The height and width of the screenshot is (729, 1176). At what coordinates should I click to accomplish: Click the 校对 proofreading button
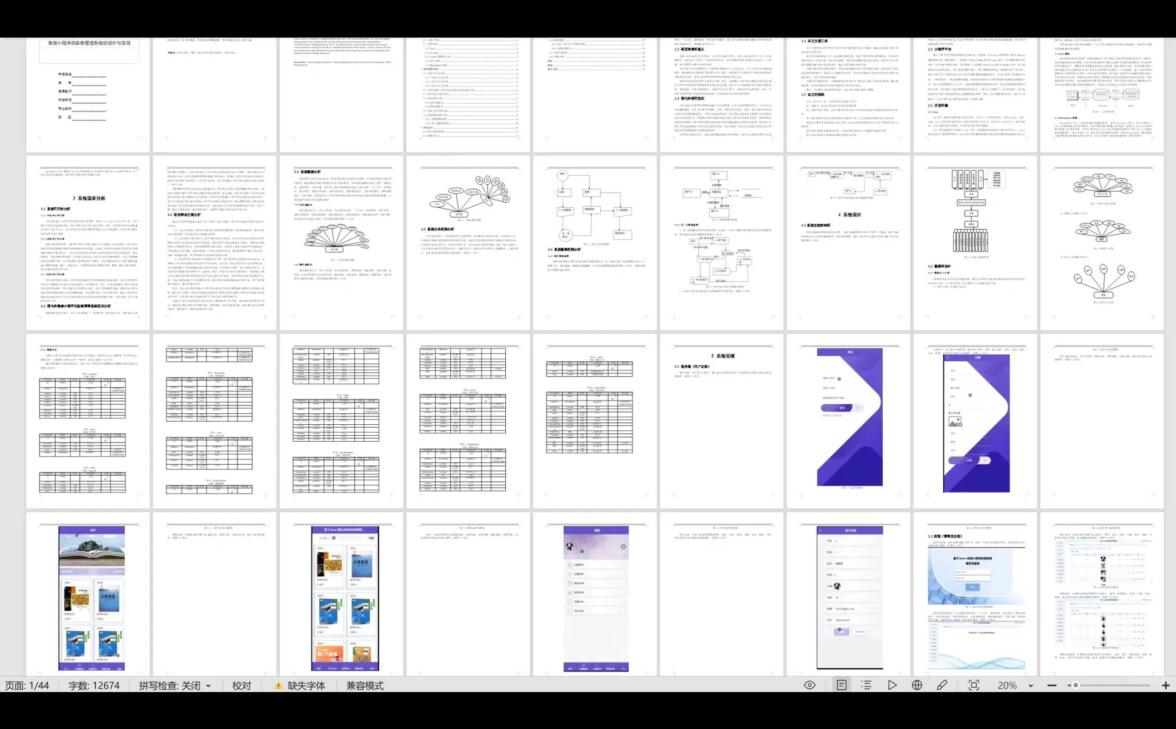(241, 686)
